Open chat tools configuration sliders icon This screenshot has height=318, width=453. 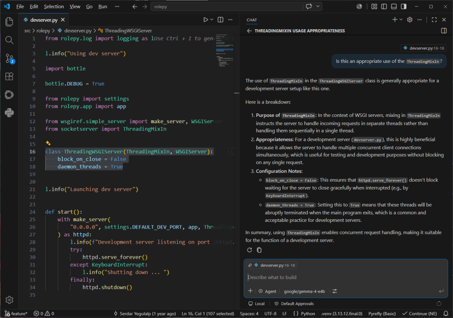(x=335, y=291)
